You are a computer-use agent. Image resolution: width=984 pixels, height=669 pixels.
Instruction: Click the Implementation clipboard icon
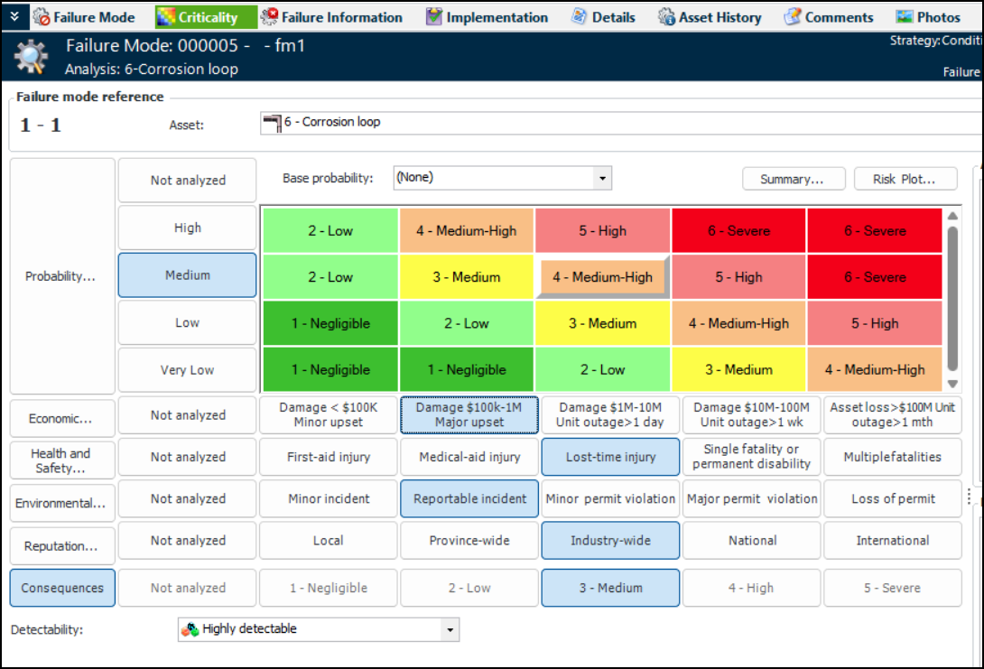pos(435,17)
